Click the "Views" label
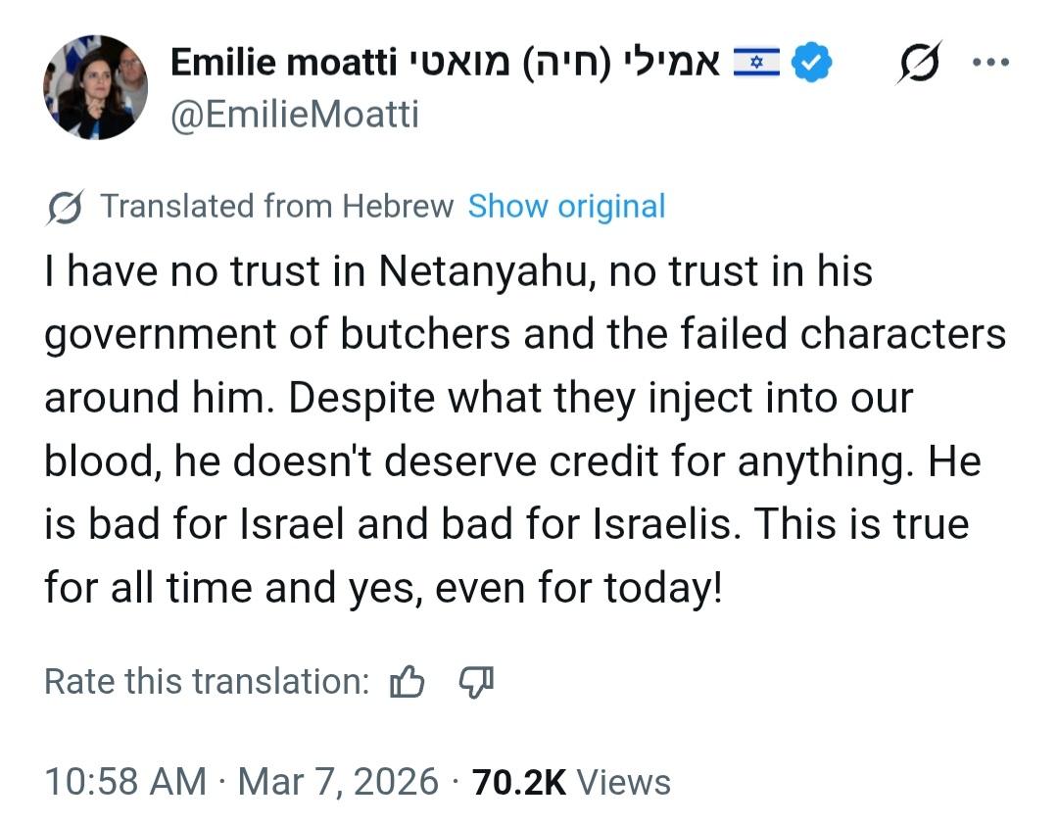 (623, 782)
